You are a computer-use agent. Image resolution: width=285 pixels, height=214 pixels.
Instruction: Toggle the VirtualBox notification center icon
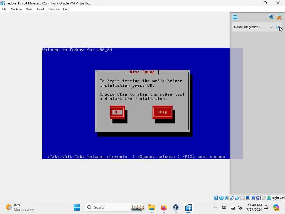[235, 17]
